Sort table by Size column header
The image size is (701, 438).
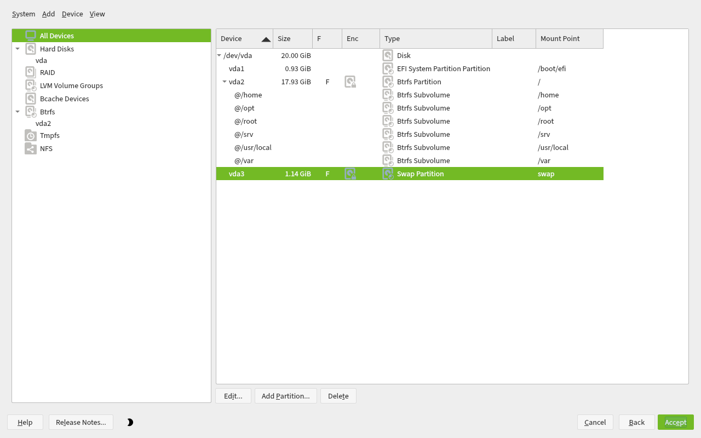(x=292, y=39)
